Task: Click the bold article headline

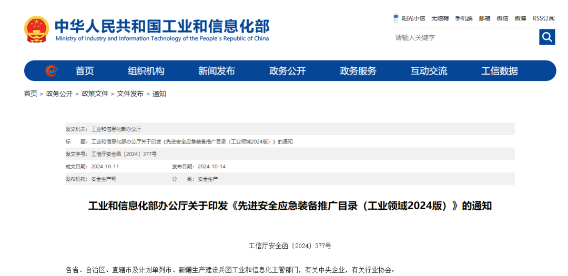Action: pyautogui.click(x=290, y=206)
